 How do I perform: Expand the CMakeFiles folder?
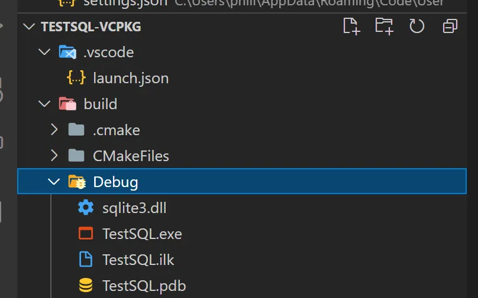[54, 155]
